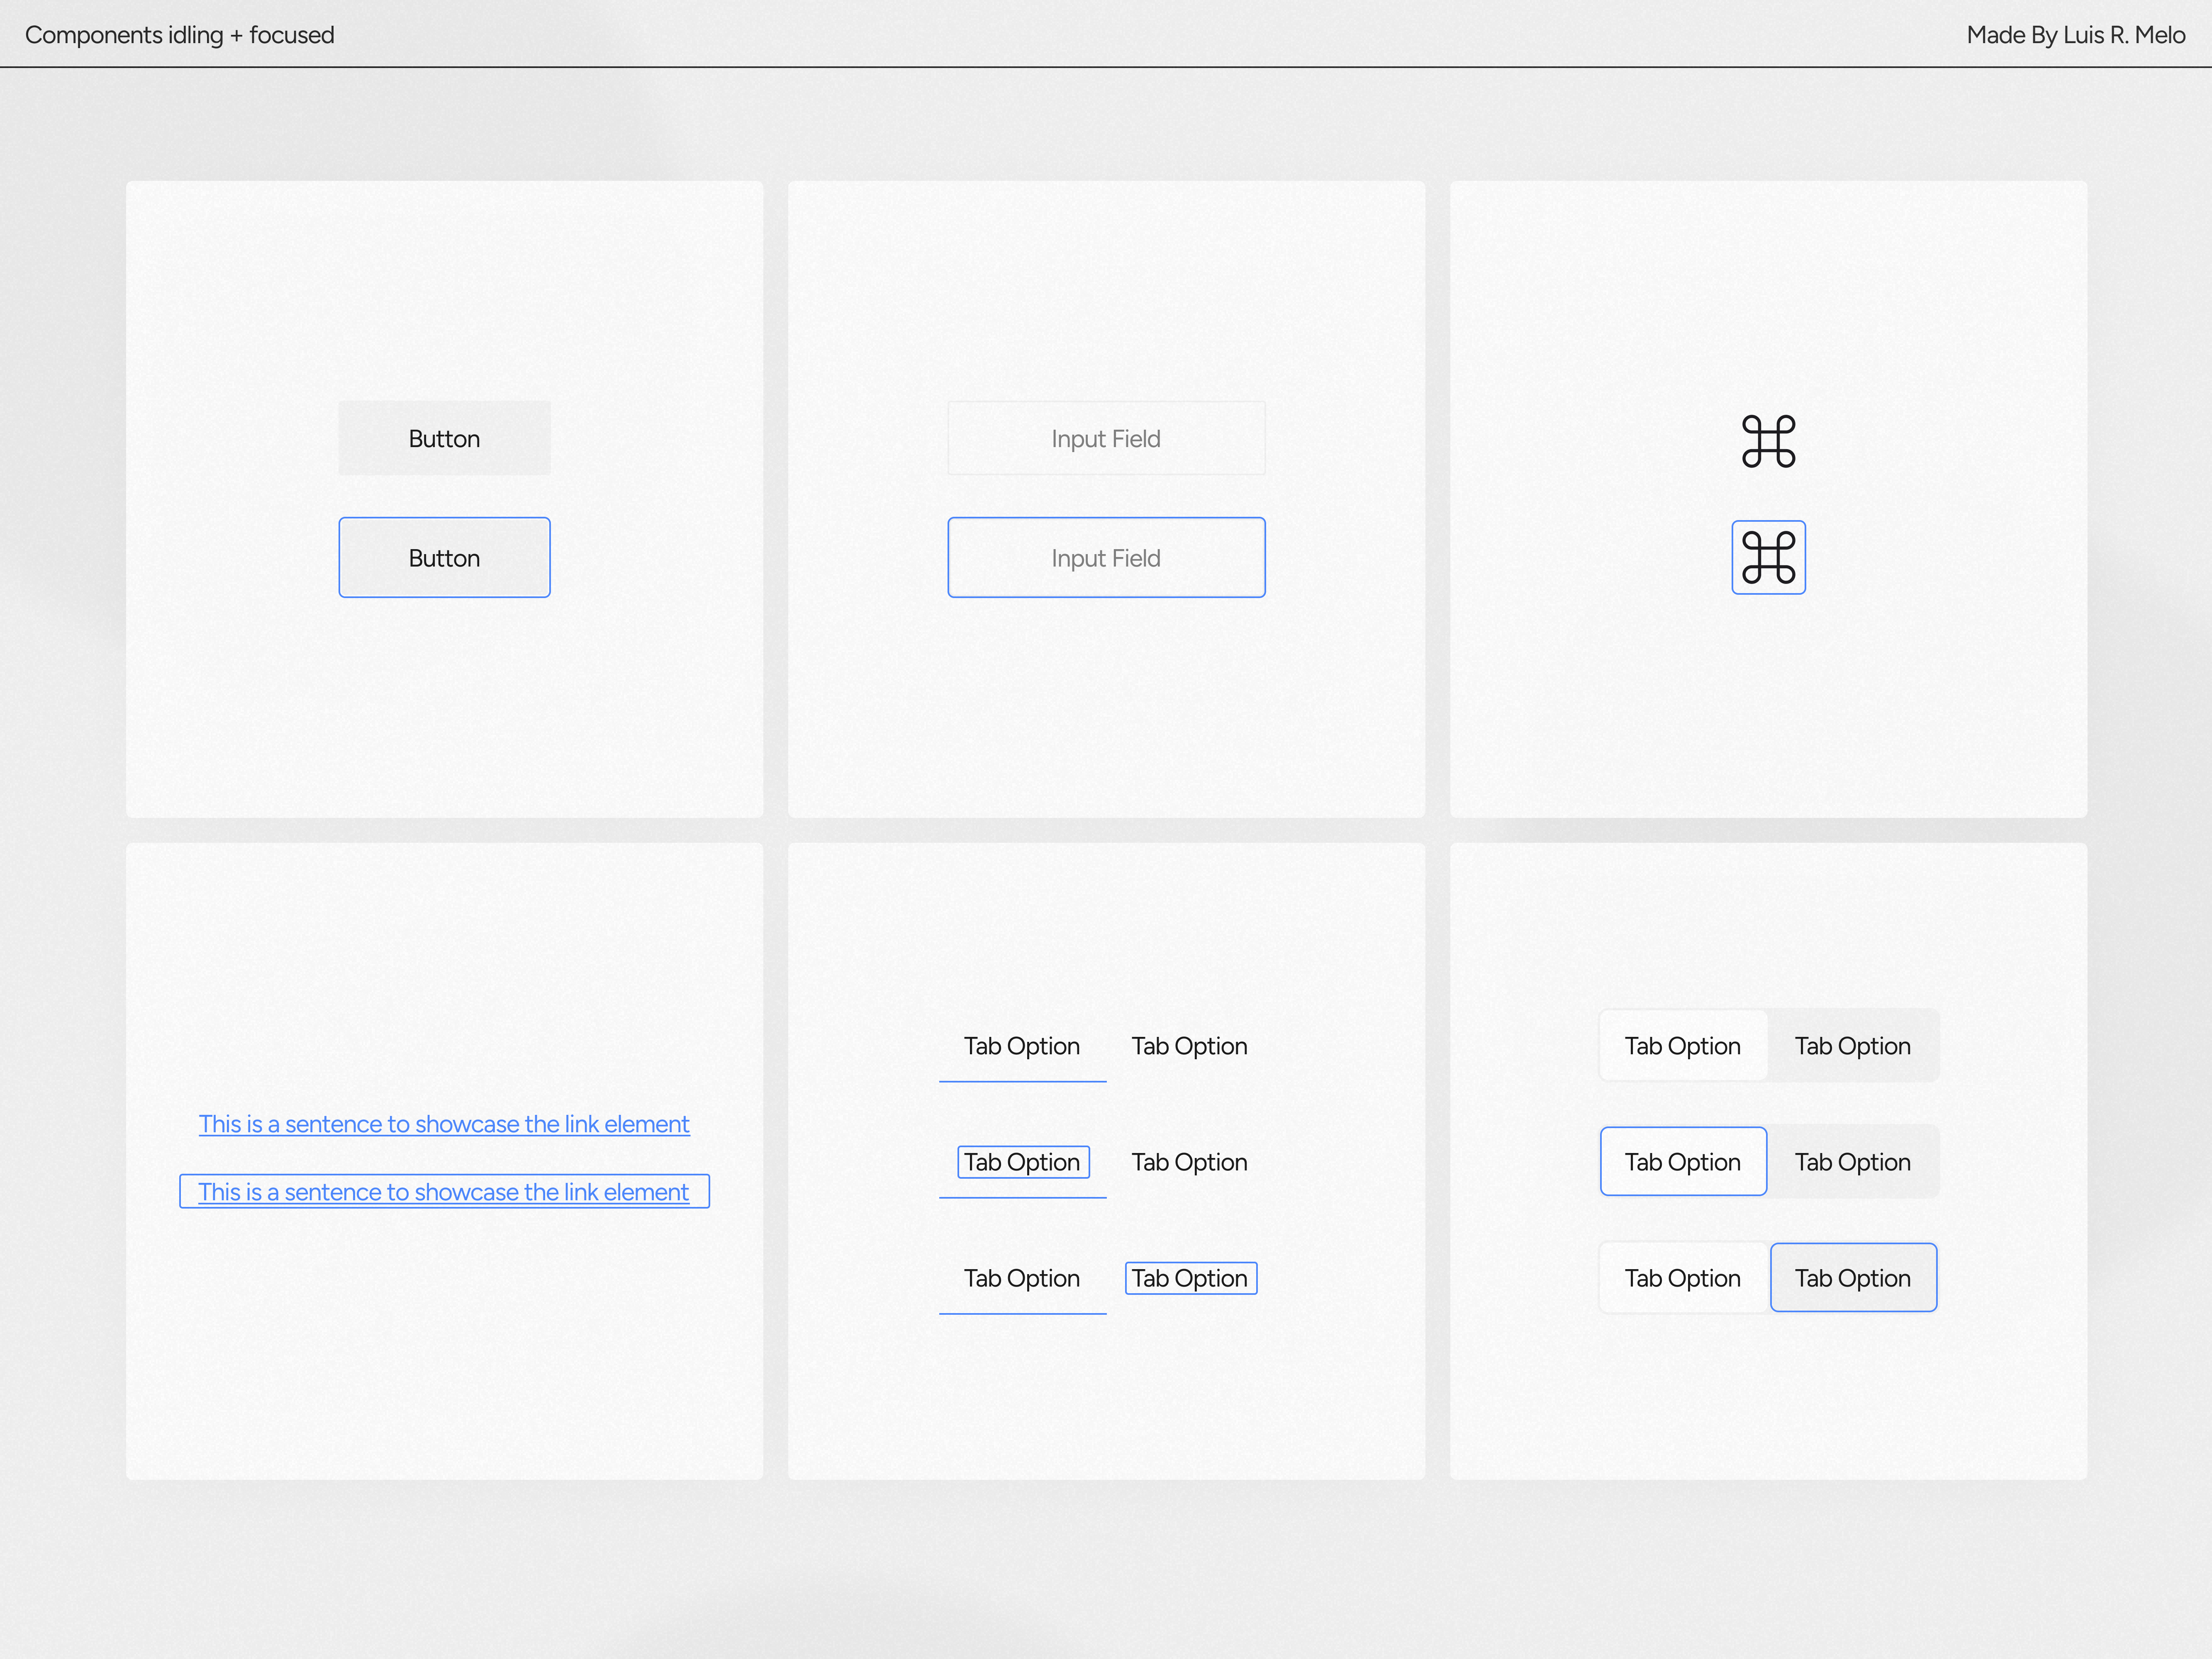Click the bottom Tab Option with blue focus rectangle
2212x1659 pixels.
pyautogui.click(x=1189, y=1277)
